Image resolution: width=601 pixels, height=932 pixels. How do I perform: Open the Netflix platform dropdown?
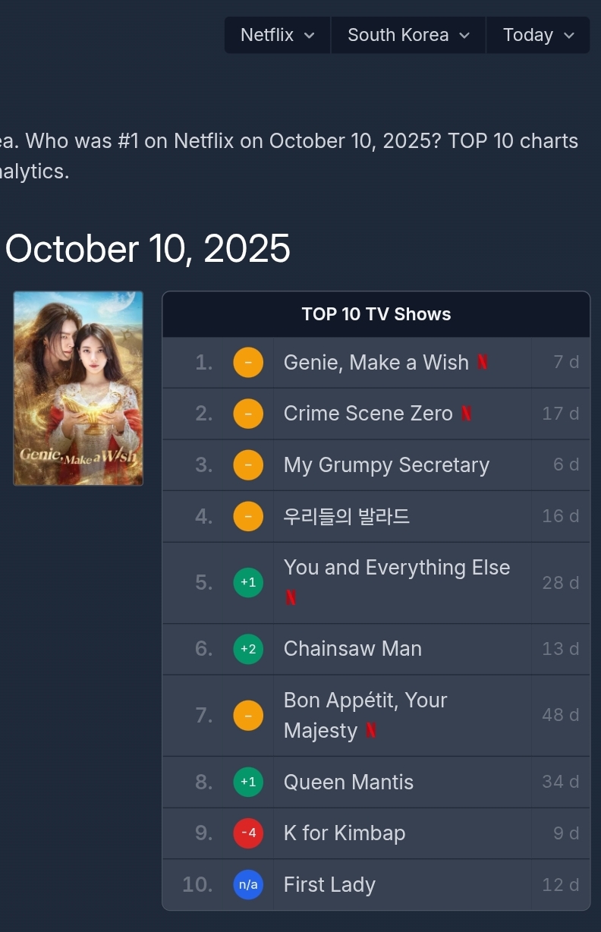tap(277, 35)
